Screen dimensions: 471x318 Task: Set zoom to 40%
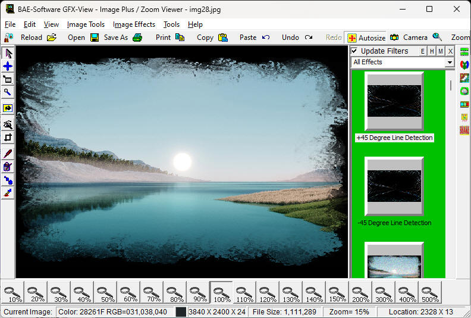pos(83,292)
